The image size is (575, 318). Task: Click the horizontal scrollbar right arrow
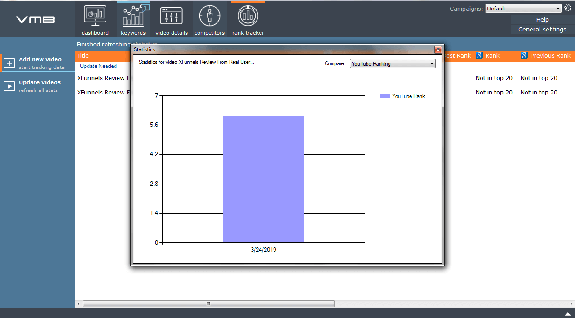click(571, 304)
